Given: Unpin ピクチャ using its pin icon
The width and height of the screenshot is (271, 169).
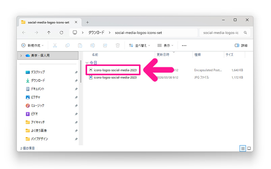Looking at the screenshot, I should (x=76, y=97).
